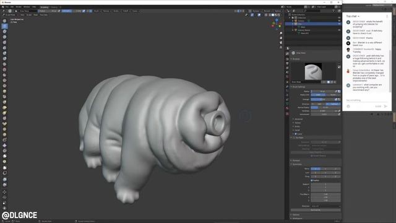Viewport: 396px width, 223px height.
Task: Adjust Radius slider in Brush Settings
Action: pos(322,91)
